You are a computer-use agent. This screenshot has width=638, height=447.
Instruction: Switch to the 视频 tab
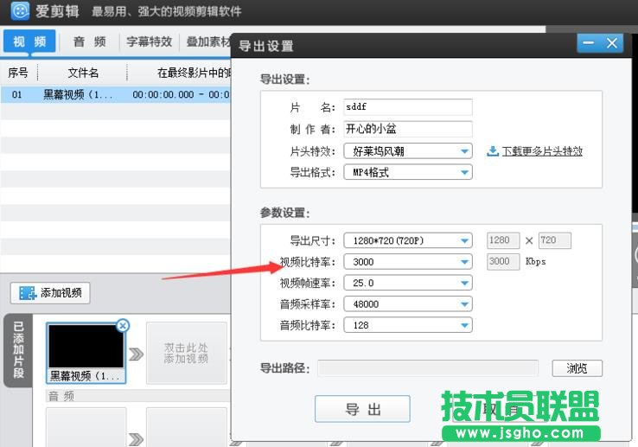tap(29, 42)
